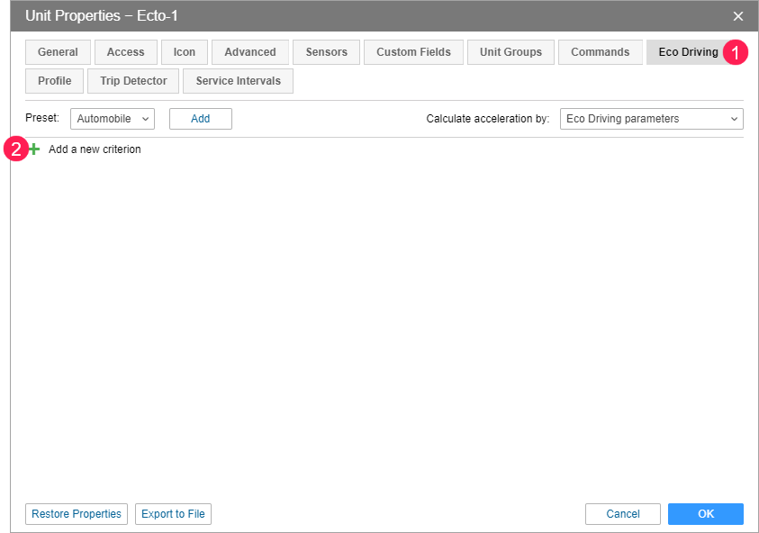Switch to Custom Fields tab
The image size is (759, 533).
pyautogui.click(x=413, y=52)
